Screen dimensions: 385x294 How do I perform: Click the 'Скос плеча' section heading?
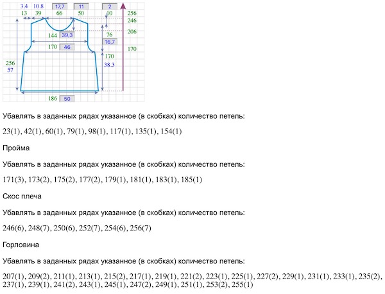tap(22, 196)
